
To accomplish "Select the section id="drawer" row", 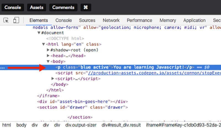I will (82, 107).
